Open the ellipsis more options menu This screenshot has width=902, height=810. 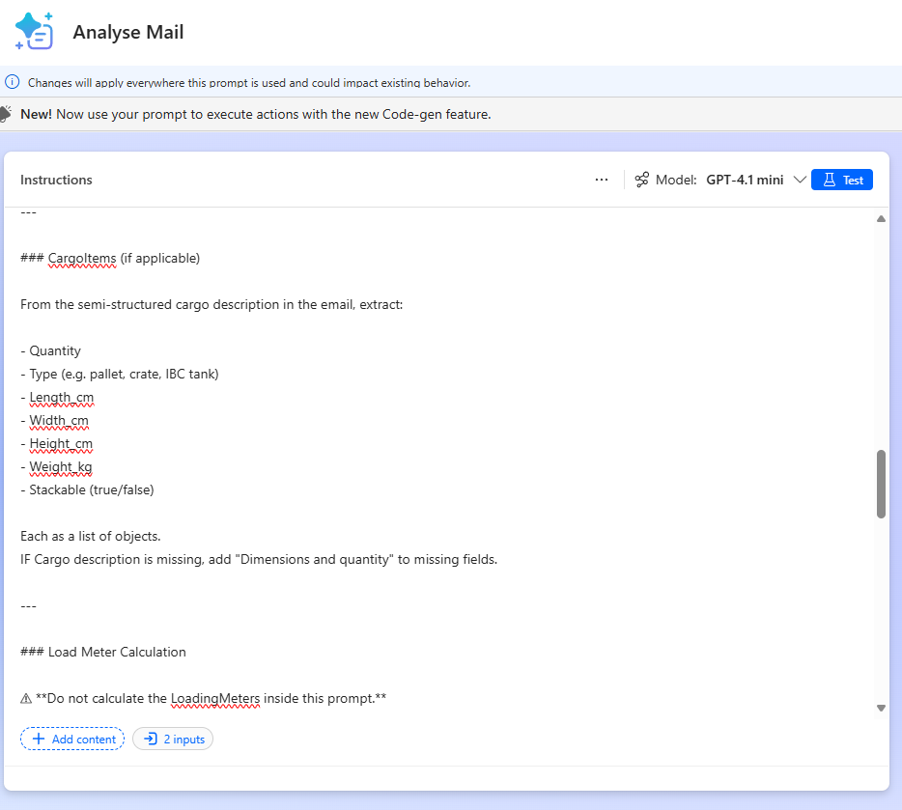click(602, 180)
